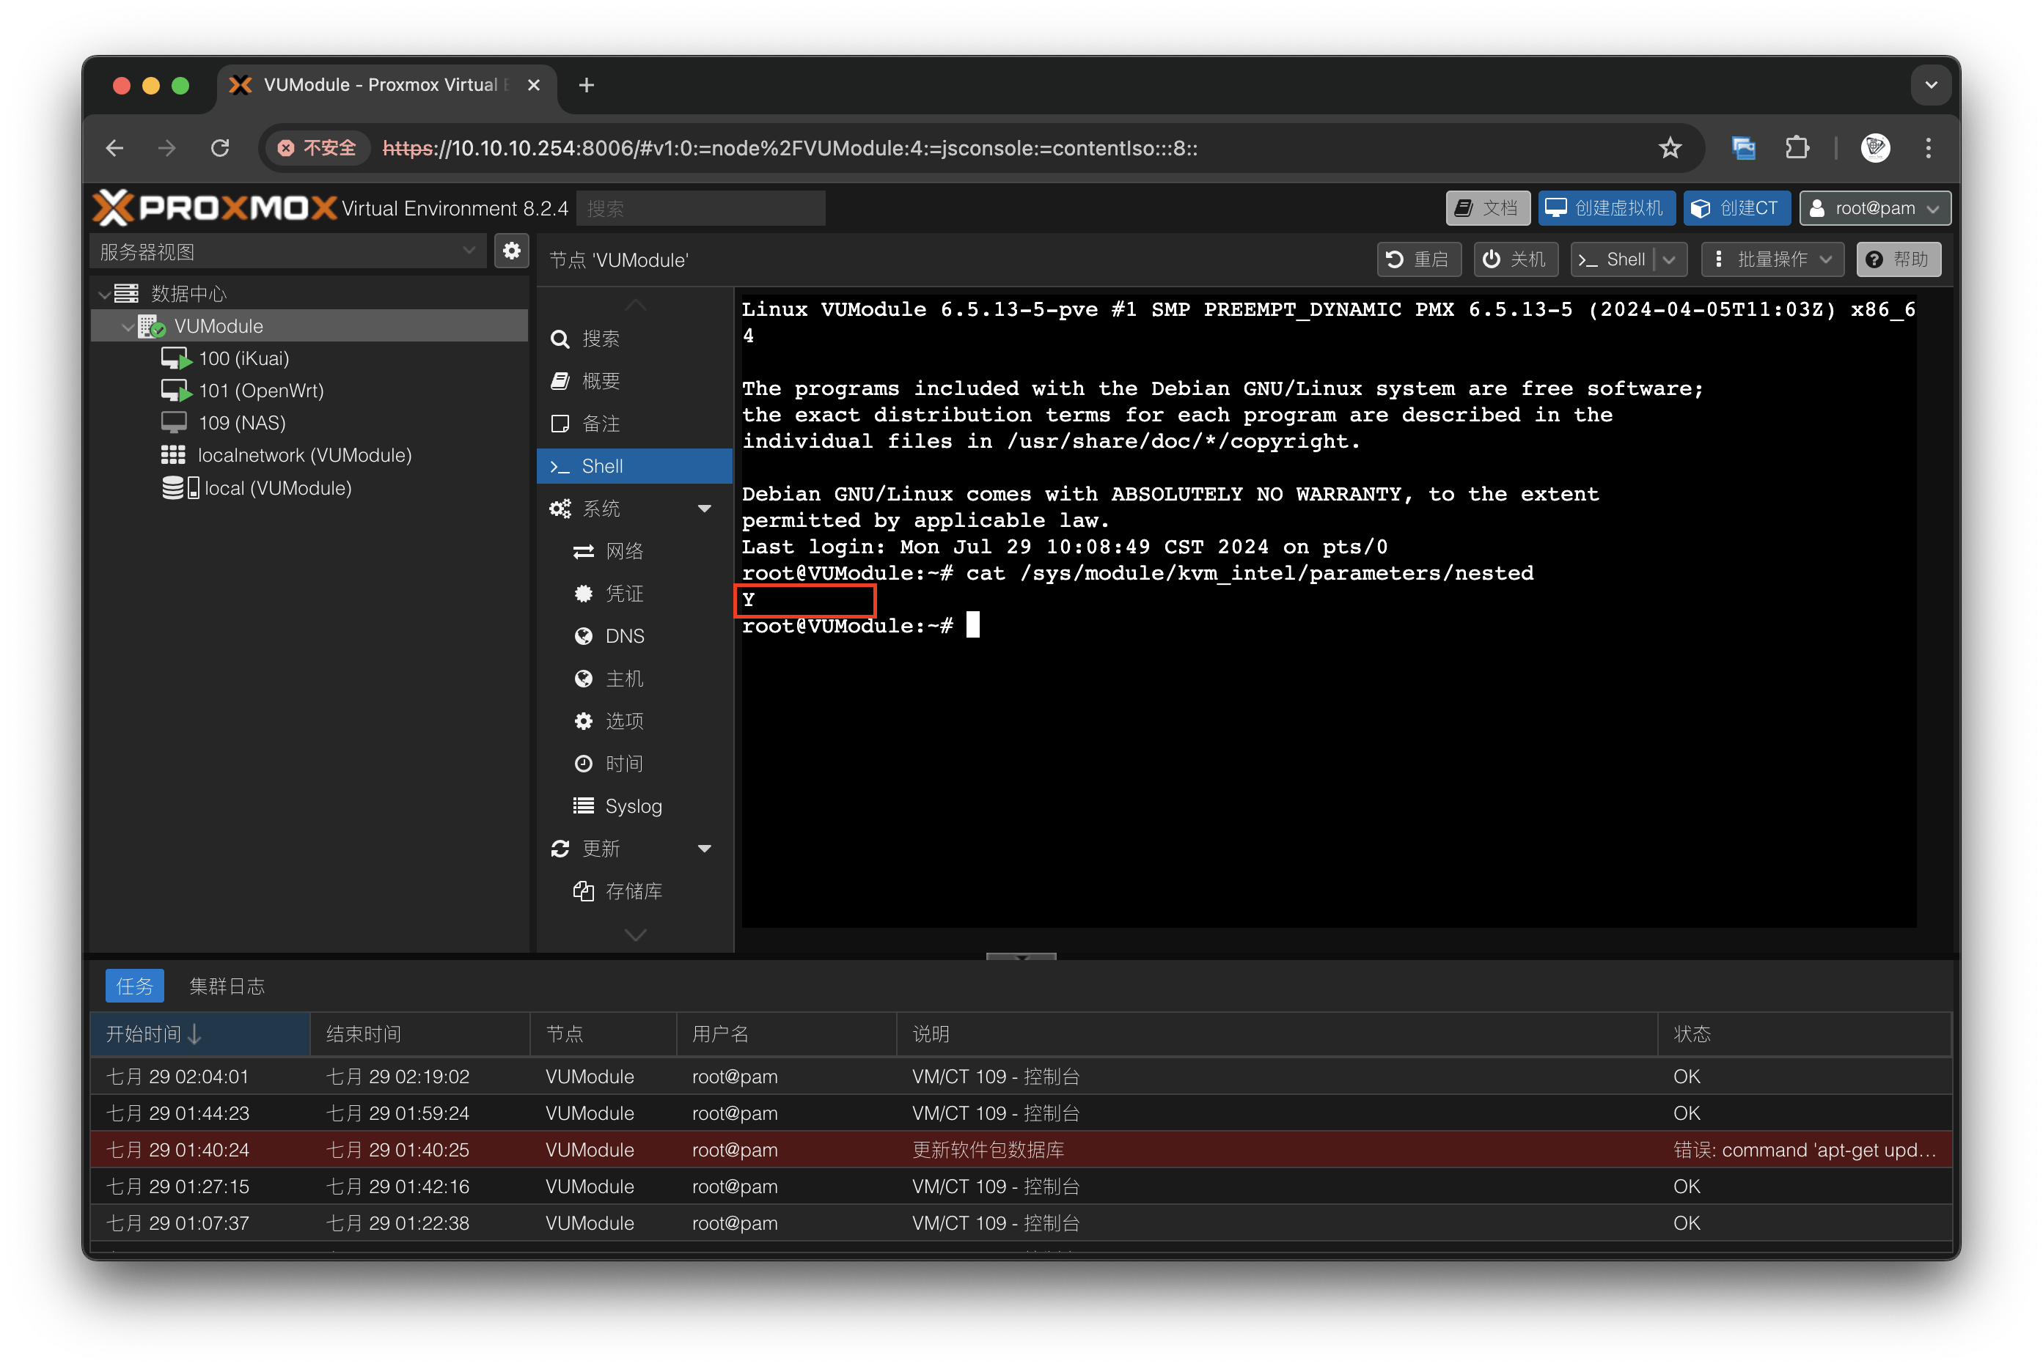Click the browser back arrow
The width and height of the screenshot is (2043, 1369).
click(114, 149)
